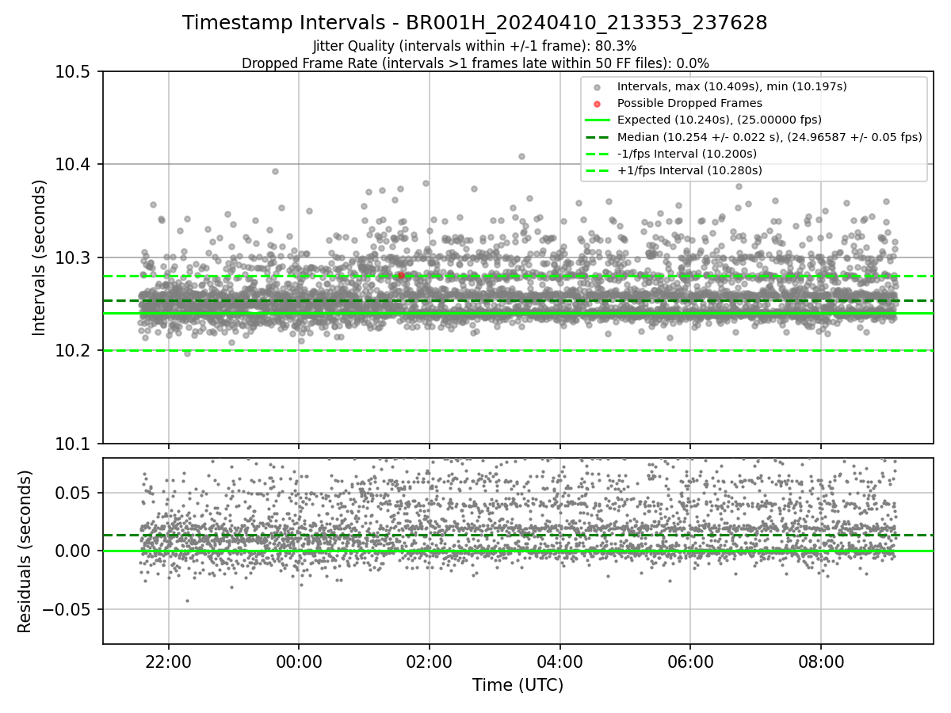
Task: Click the "Residuals (seconds)" y-axis label
Action: [25, 551]
